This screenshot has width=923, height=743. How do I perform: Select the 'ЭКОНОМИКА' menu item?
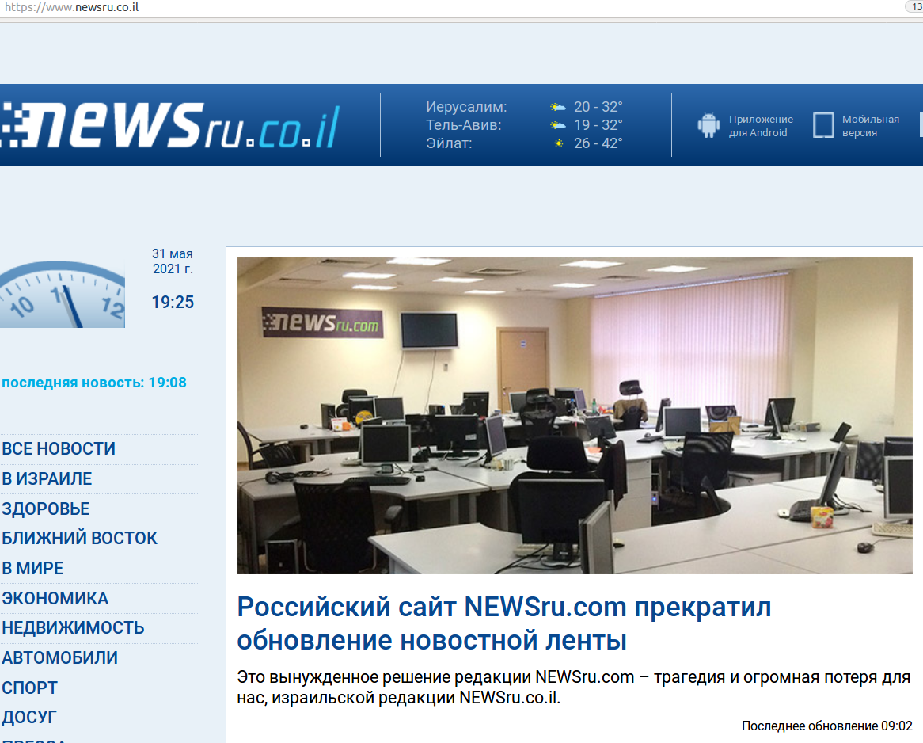55,598
